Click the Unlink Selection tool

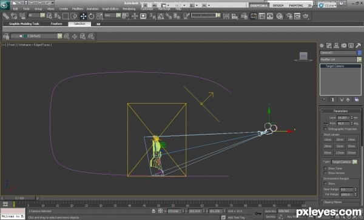14,16
